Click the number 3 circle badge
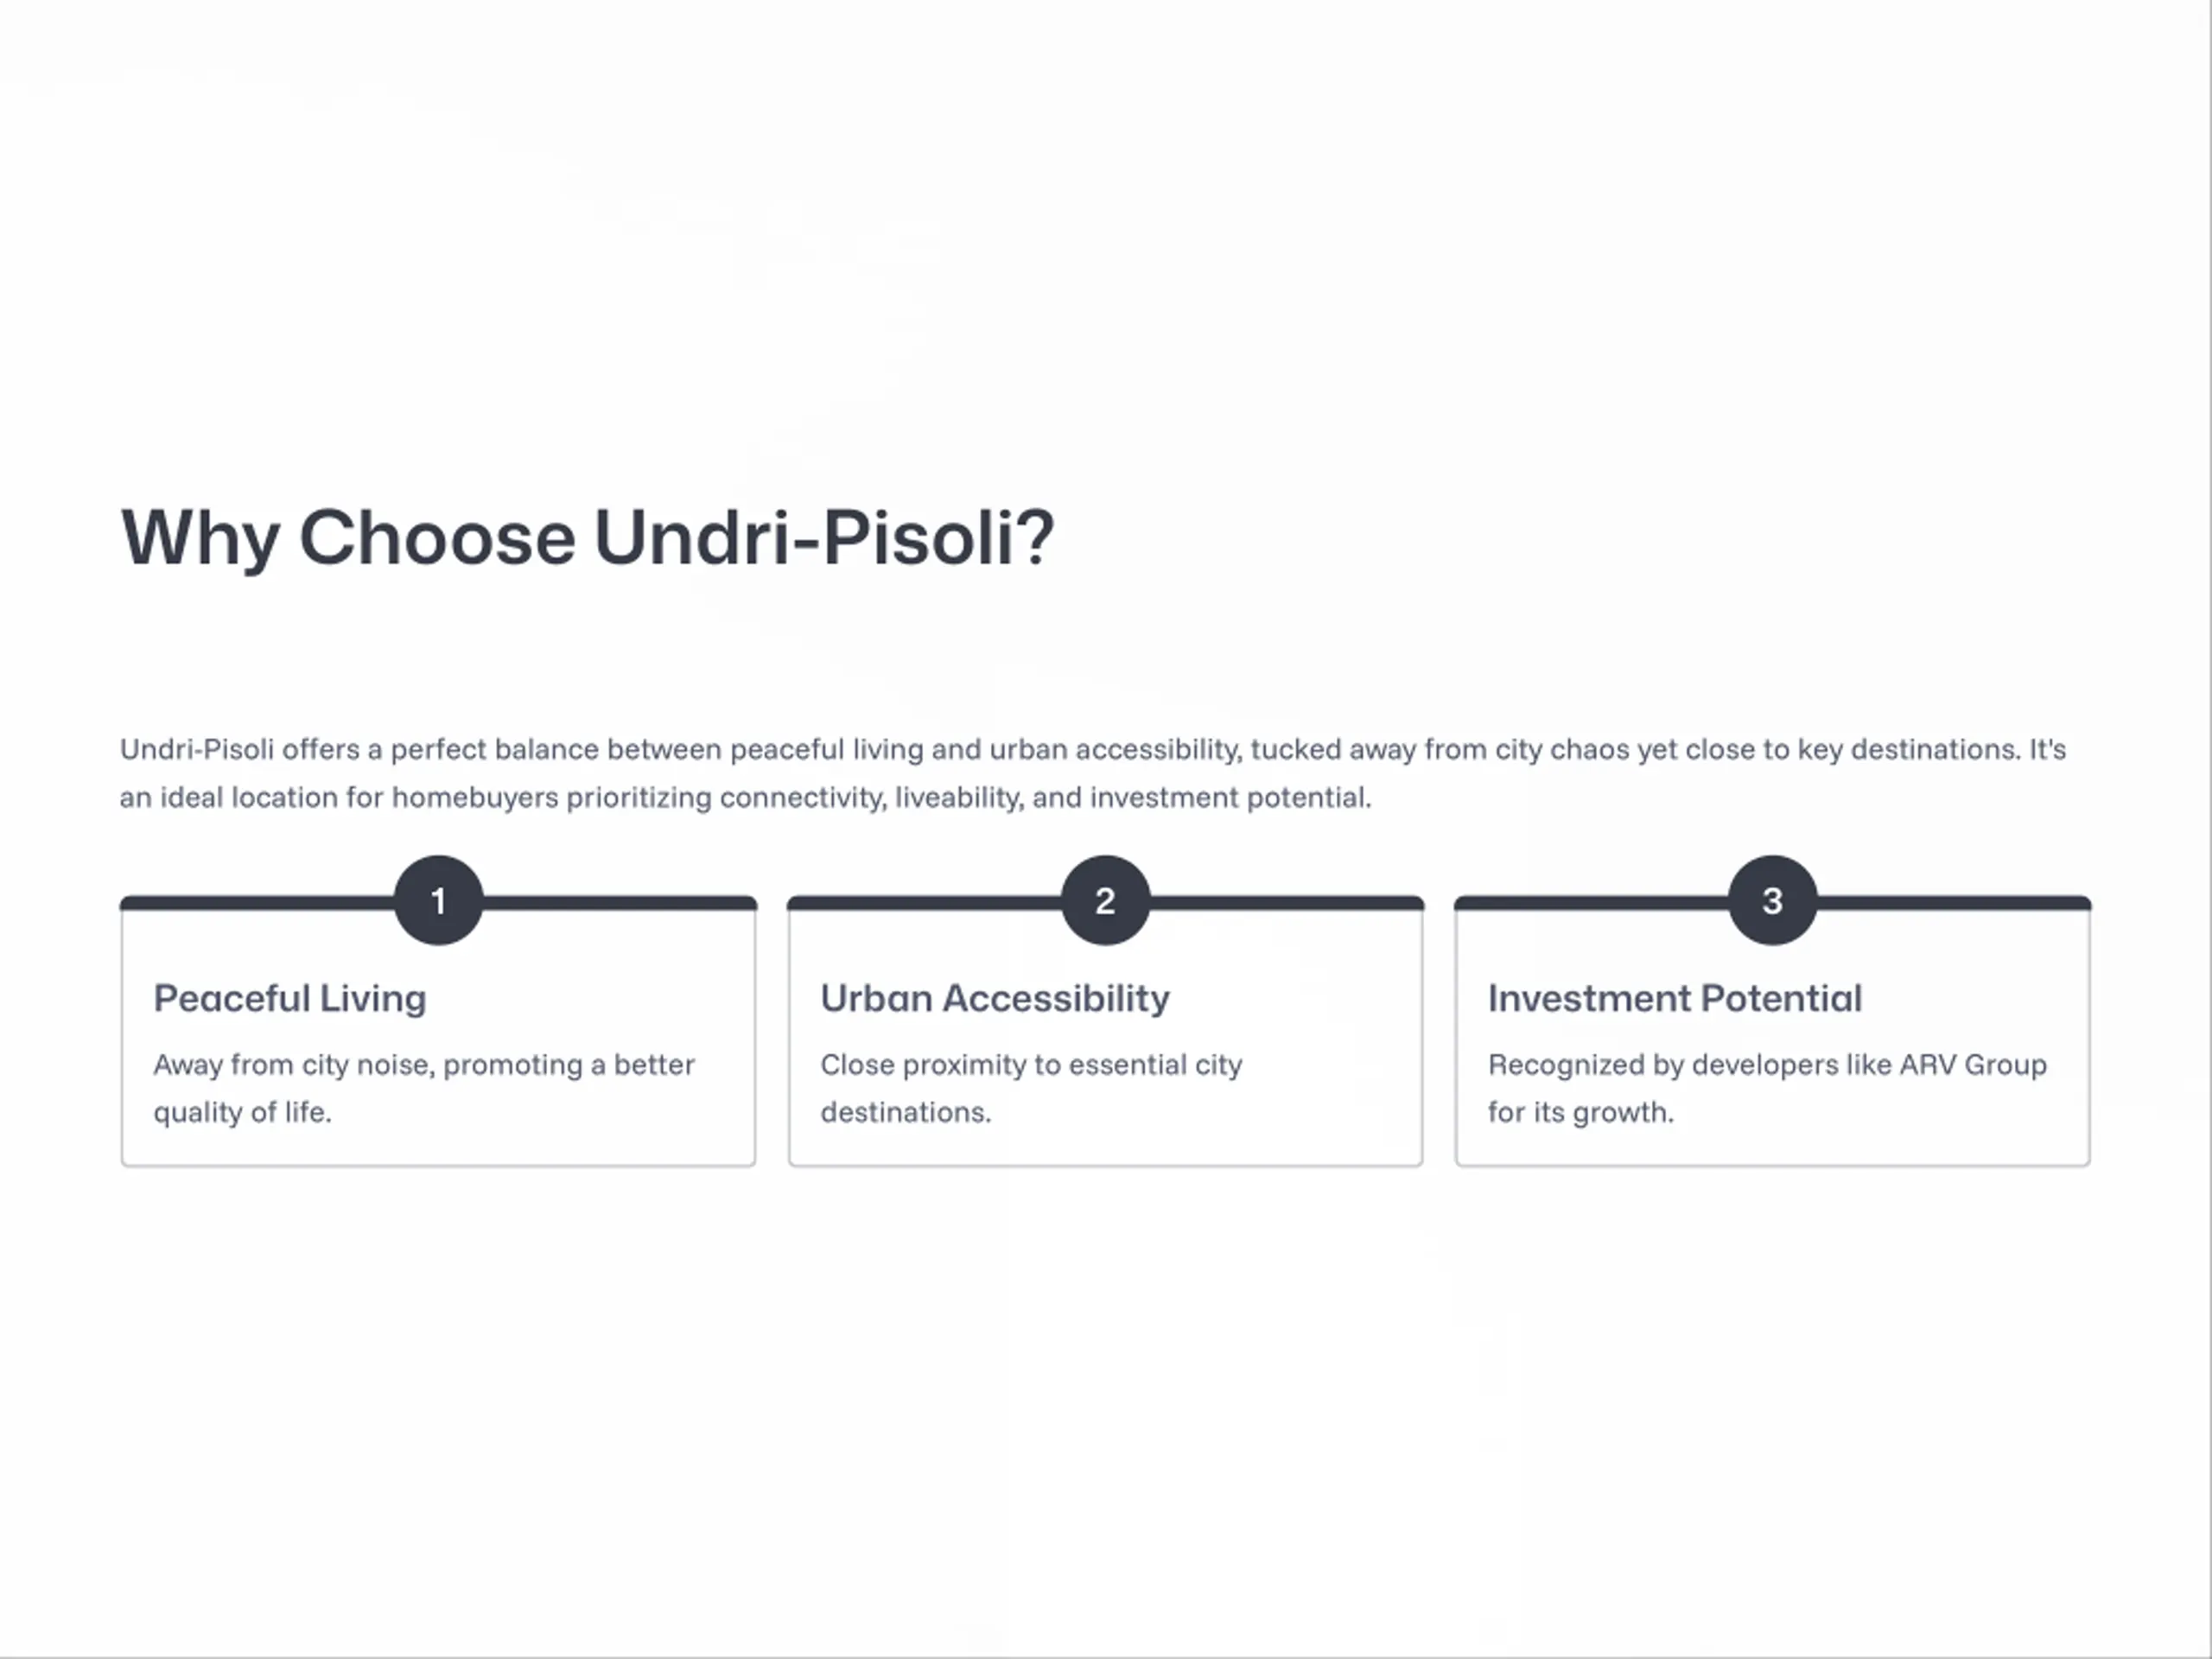This screenshot has width=2212, height=1659. tap(1772, 900)
